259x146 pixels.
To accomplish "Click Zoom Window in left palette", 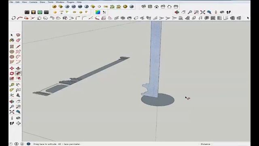I will [x=18, y=107].
